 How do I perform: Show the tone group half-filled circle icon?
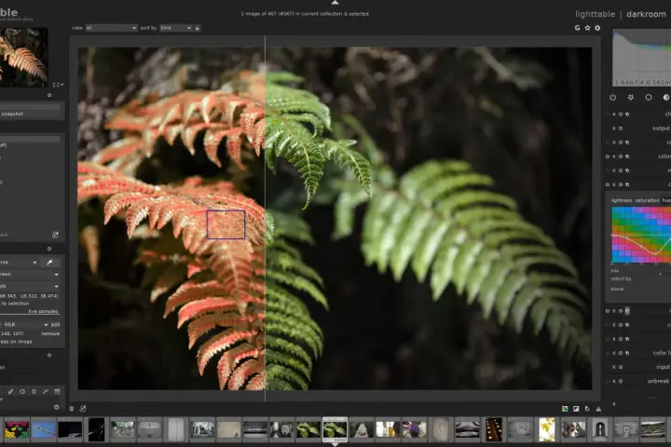(x=666, y=98)
